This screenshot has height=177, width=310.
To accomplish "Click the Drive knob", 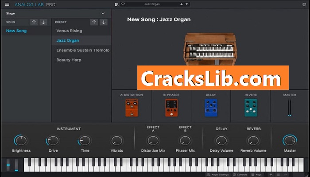I will (x=53, y=141).
